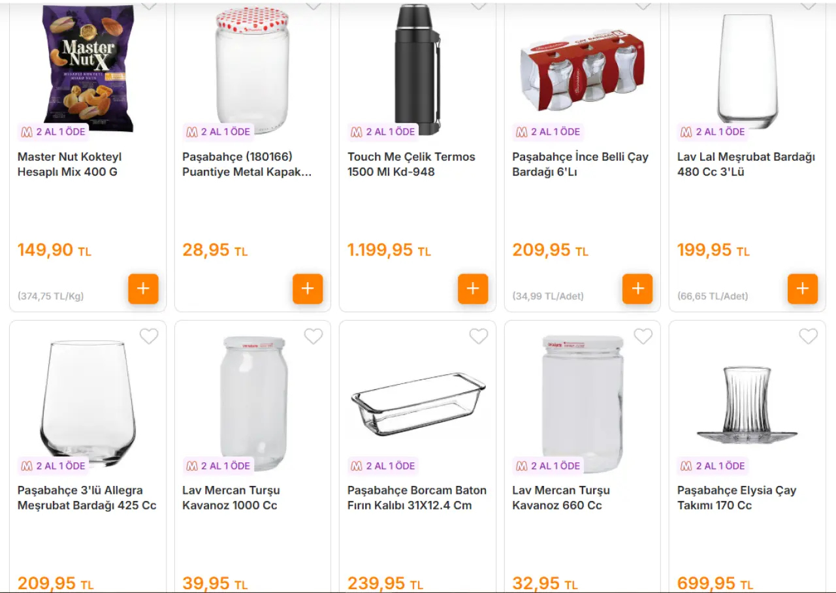
Task: Click the Master Nut X package image
Action: (88, 65)
